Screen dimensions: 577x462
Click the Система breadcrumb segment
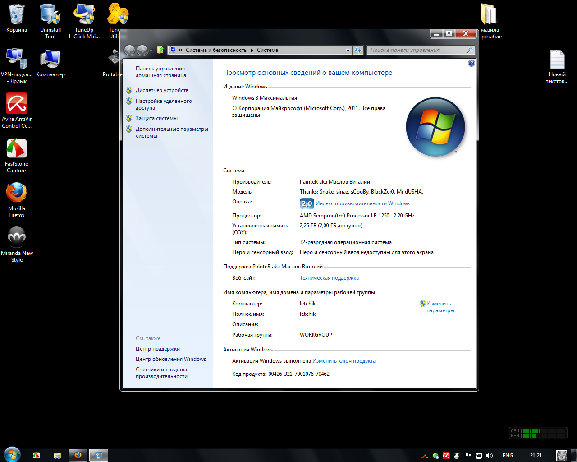(x=267, y=50)
